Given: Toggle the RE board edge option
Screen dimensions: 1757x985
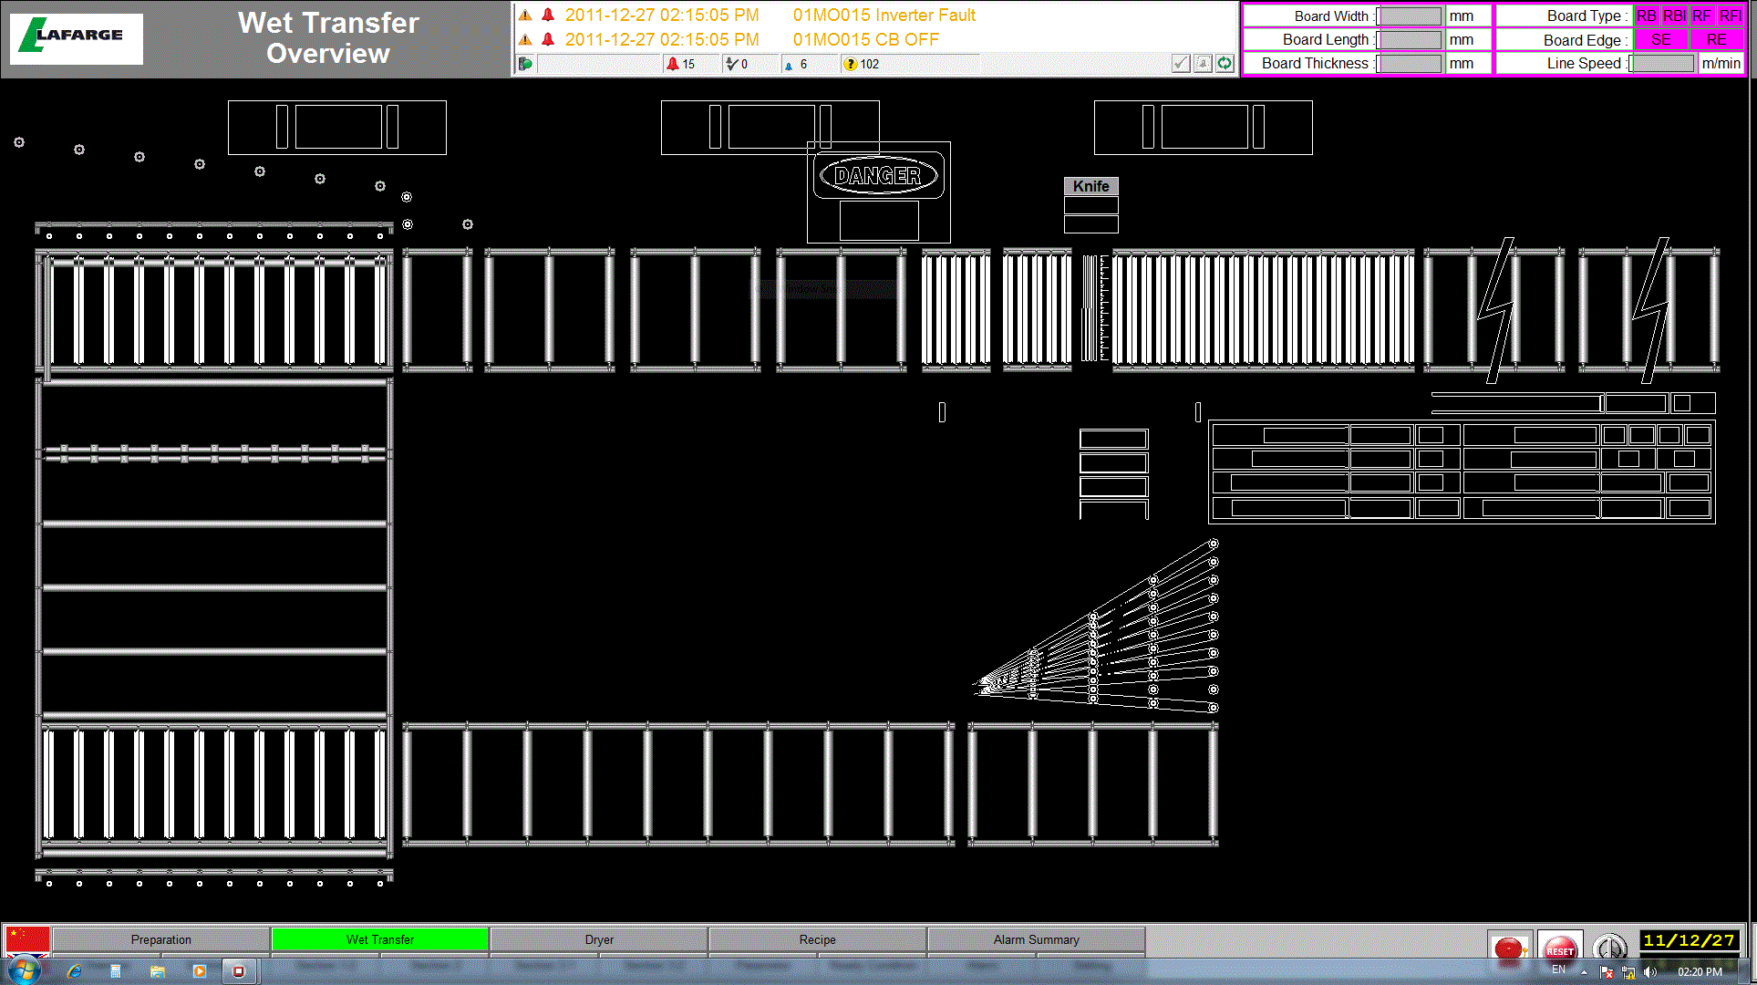Looking at the screenshot, I should 1716,39.
